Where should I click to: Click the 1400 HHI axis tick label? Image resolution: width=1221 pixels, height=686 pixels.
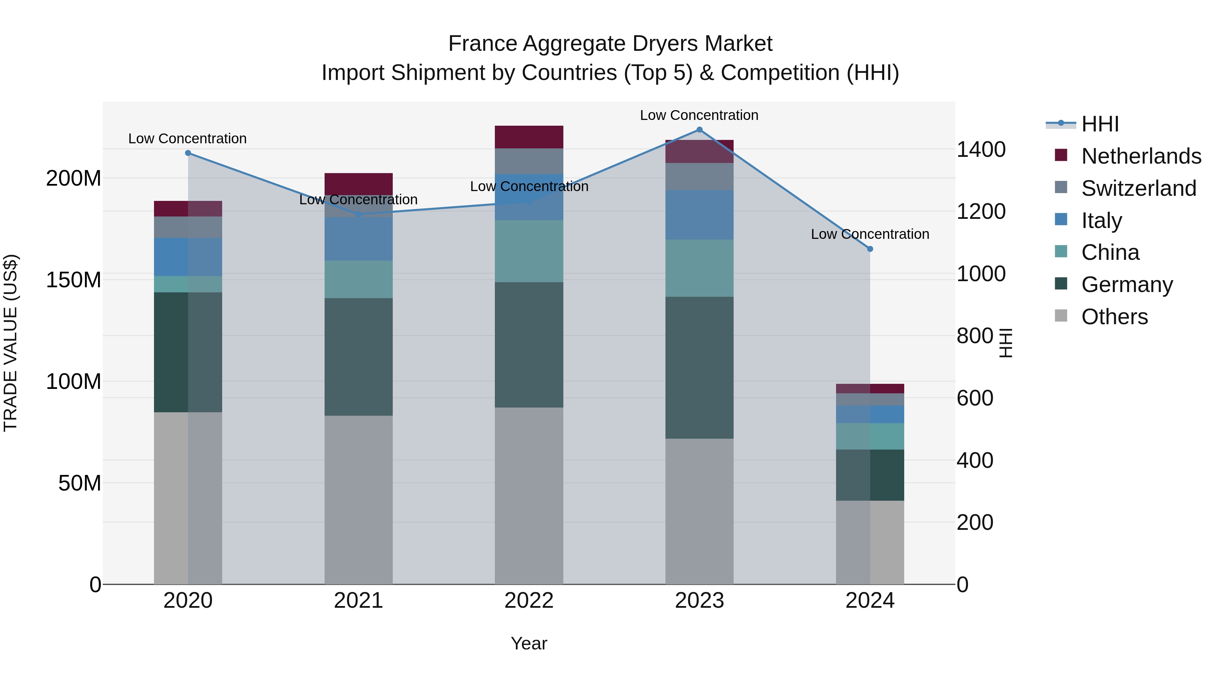click(x=981, y=150)
